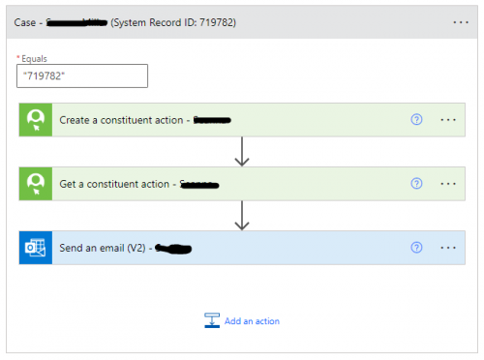Click the Get a constituent action connector icon
Image resolution: width=484 pixels, height=360 pixels.
click(x=36, y=184)
